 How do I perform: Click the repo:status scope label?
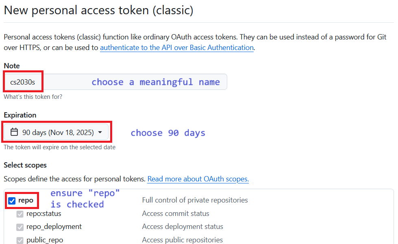pos(43,213)
